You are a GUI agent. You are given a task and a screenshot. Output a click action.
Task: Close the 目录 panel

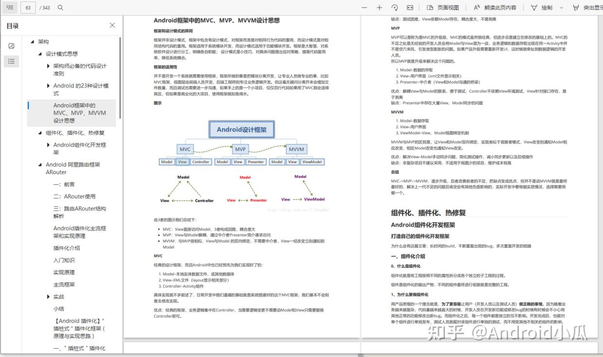point(112,25)
